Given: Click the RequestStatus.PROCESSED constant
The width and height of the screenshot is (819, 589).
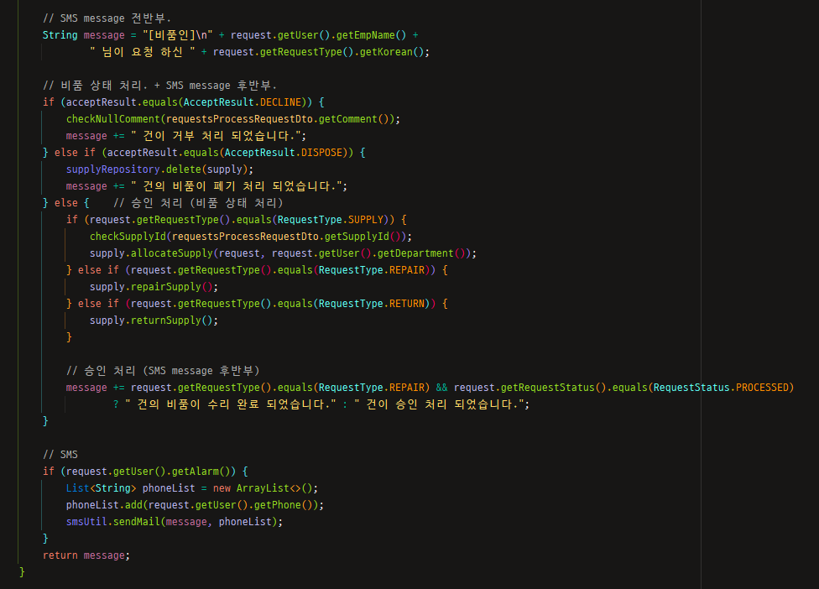Looking at the screenshot, I should point(721,388).
